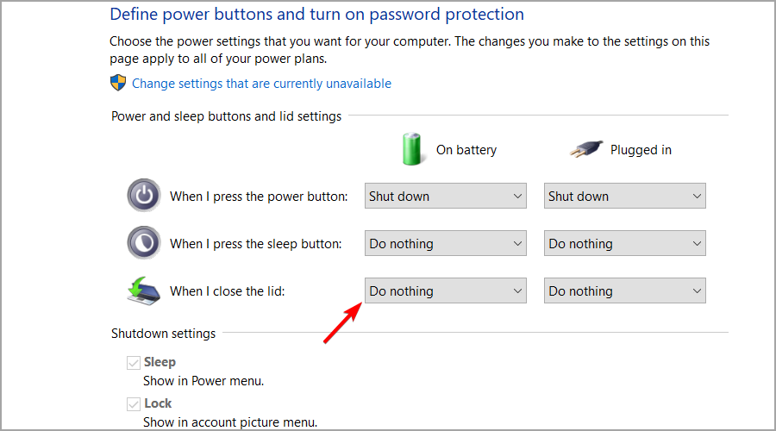Viewport: 776px width, 431px height.
Task: Click 'When I close the lid' label
Action: [227, 291]
